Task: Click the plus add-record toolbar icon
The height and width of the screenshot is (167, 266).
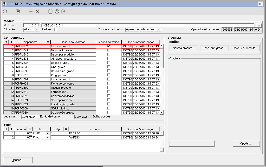Action: pos(31,11)
